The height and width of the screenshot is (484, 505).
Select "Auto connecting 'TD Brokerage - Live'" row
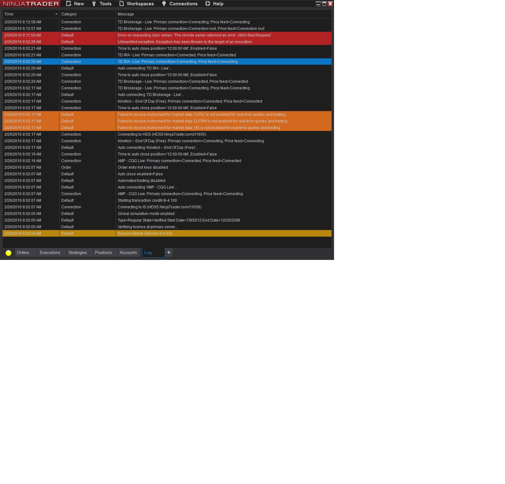[x=167, y=95]
